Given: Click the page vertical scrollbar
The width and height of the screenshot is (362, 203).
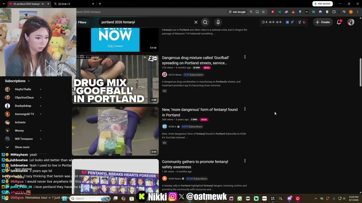Looking at the screenshot, I should click(x=360, y=72).
